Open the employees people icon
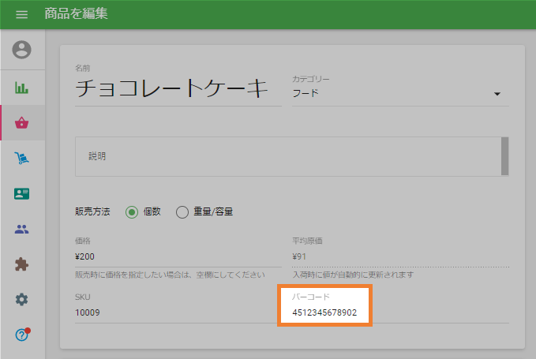The width and height of the screenshot is (536, 359). pos(22,230)
